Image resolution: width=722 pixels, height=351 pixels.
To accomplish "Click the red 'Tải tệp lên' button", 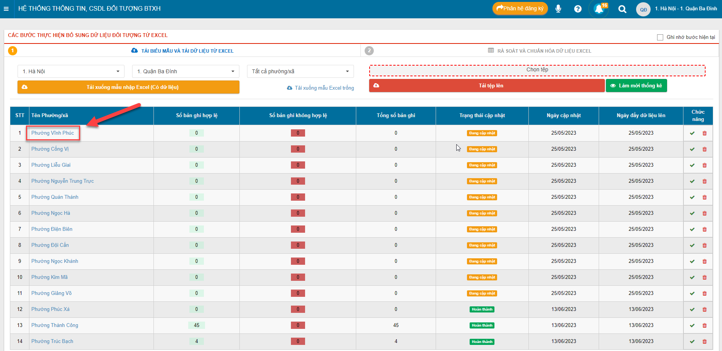I will click(x=487, y=86).
